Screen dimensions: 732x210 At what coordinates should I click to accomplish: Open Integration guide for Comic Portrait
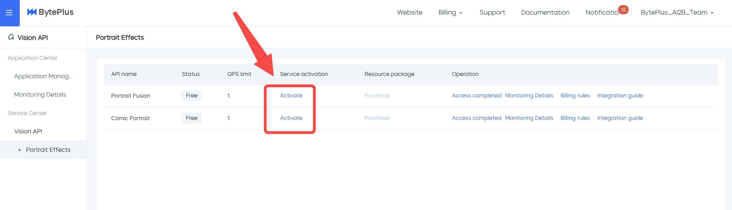pos(620,118)
